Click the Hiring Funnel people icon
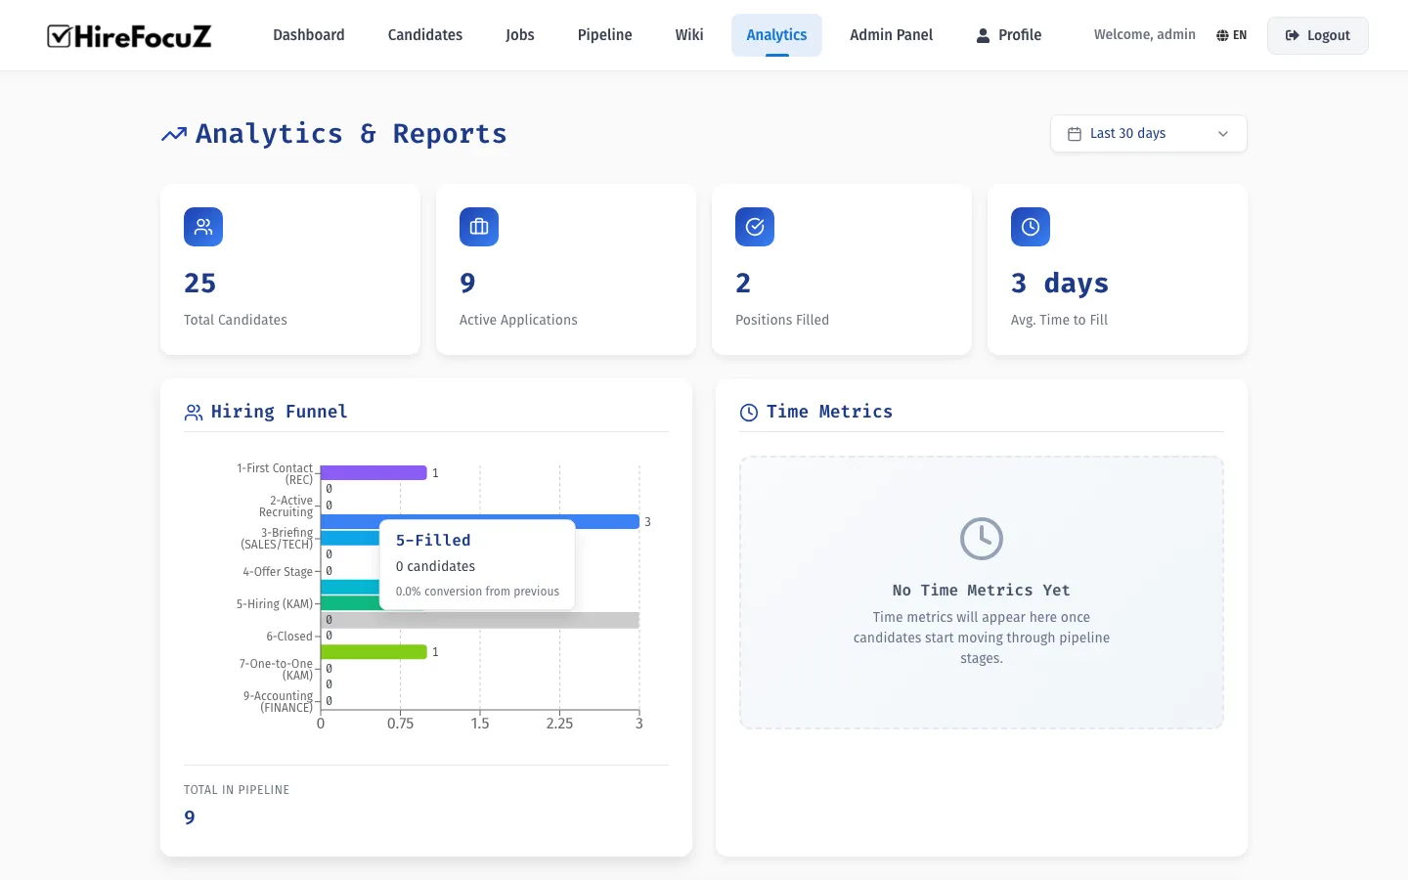 (x=193, y=412)
